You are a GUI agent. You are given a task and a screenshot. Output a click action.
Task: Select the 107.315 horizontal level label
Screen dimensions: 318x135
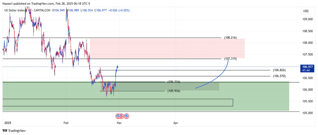click(x=230, y=59)
